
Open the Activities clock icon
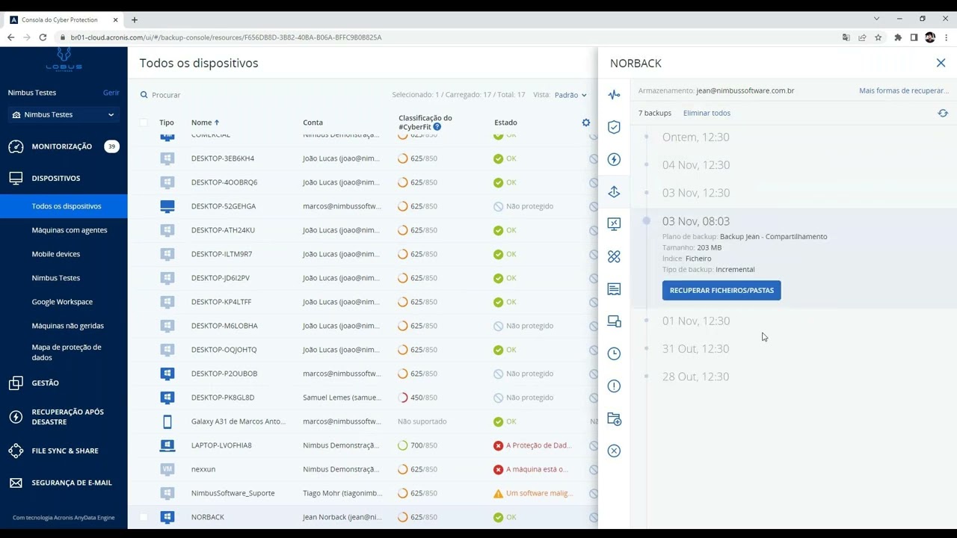click(614, 353)
